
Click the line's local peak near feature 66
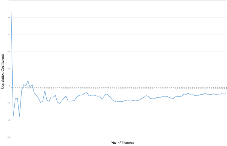pos(146,95)
